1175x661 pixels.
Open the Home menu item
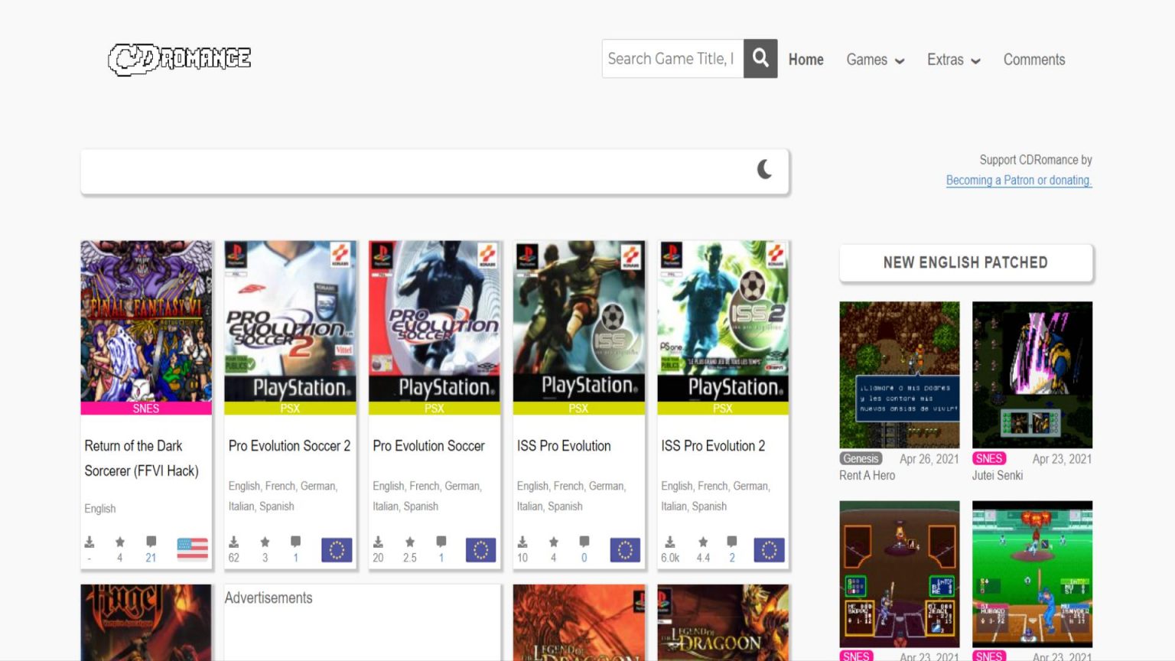pyautogui.click(x=806, y=60)
